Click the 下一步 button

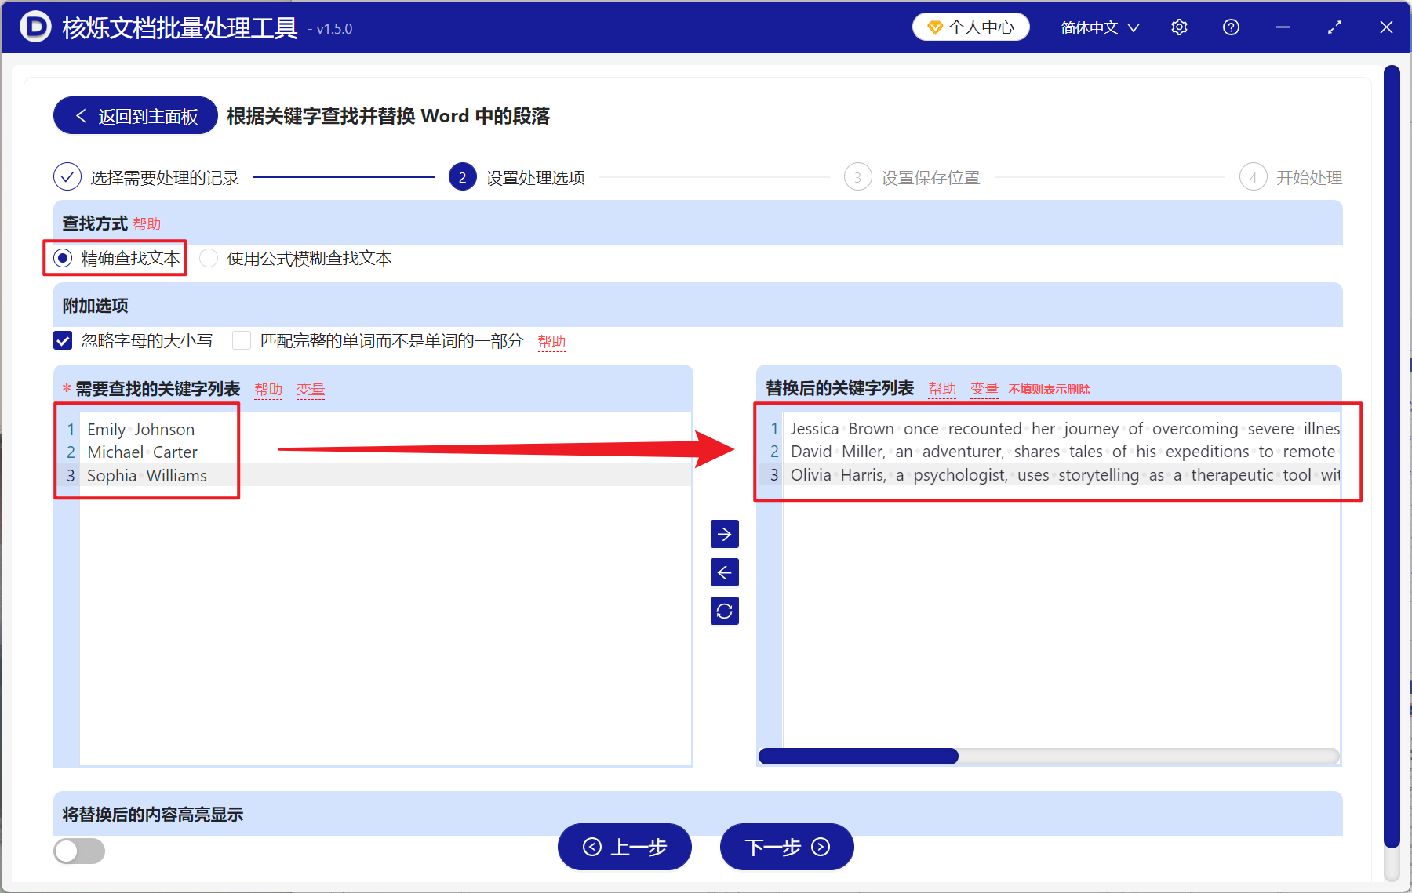coord(786,848)
